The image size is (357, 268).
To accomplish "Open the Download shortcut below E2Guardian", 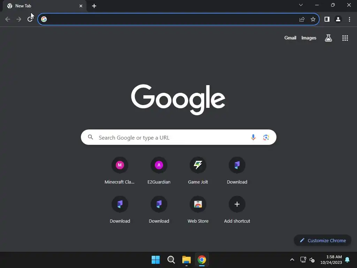I will pos(159,210).
